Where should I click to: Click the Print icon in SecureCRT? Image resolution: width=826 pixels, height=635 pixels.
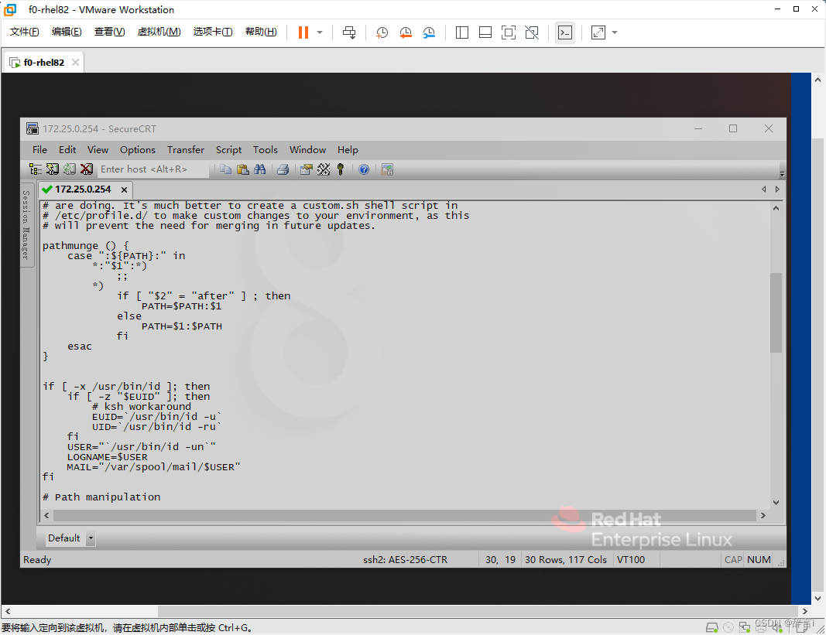click(283, 169)
